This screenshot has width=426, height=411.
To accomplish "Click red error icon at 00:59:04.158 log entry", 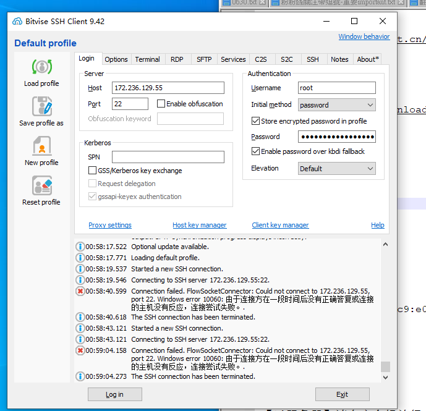I will (80, 350).
